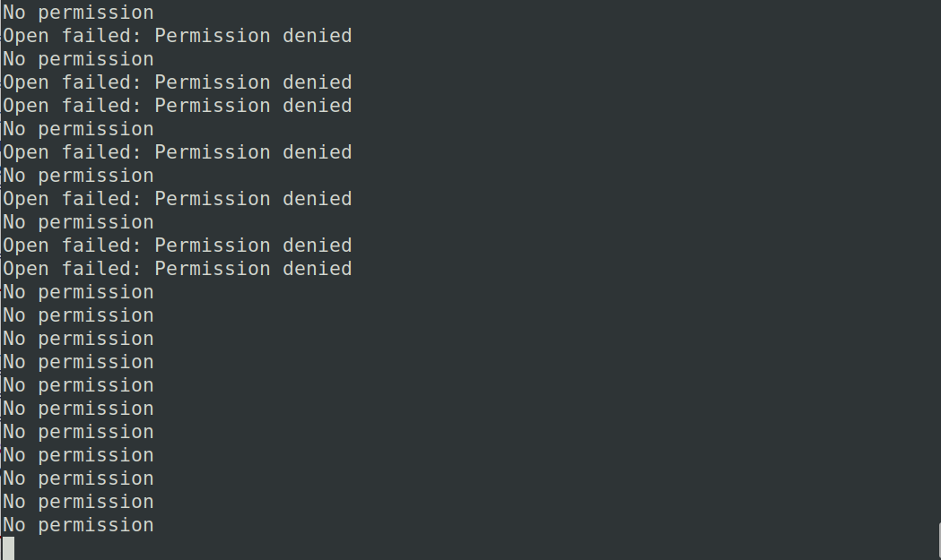Click the topmost "No permission" output line
This screenshot has width=941, height=560.
[x=78, y=13]
